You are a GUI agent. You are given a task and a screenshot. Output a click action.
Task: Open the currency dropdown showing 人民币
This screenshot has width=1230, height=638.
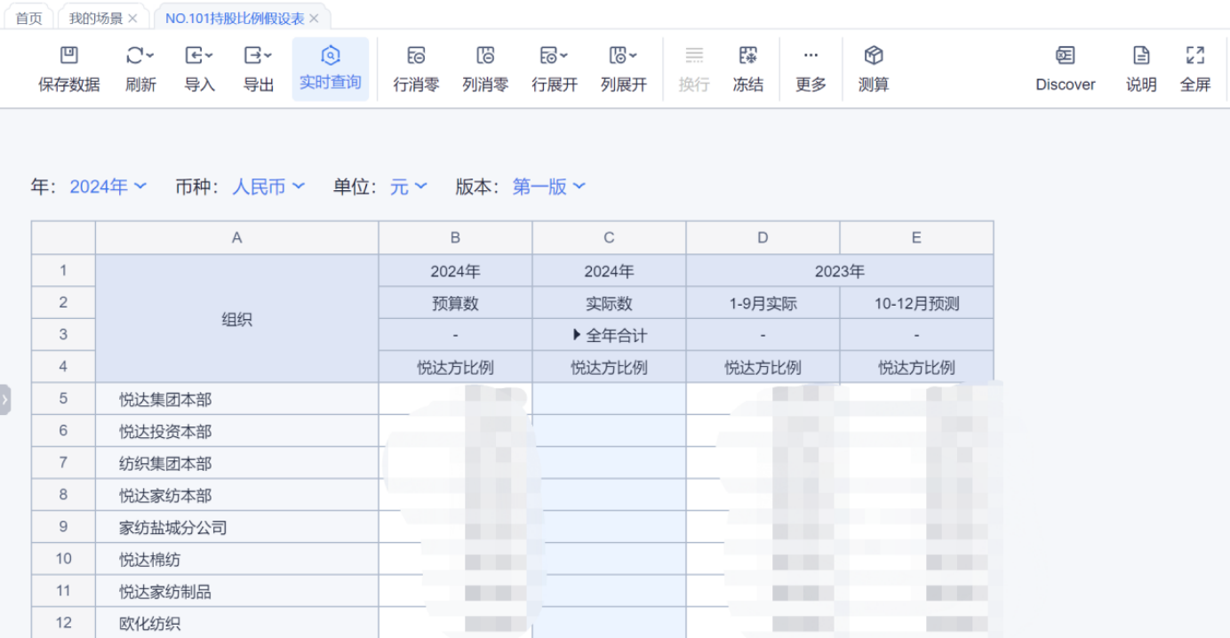[x=268, y=187]
